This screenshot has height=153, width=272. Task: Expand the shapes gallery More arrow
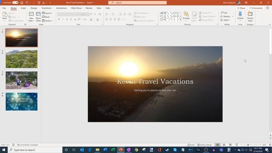pos(181,20)
